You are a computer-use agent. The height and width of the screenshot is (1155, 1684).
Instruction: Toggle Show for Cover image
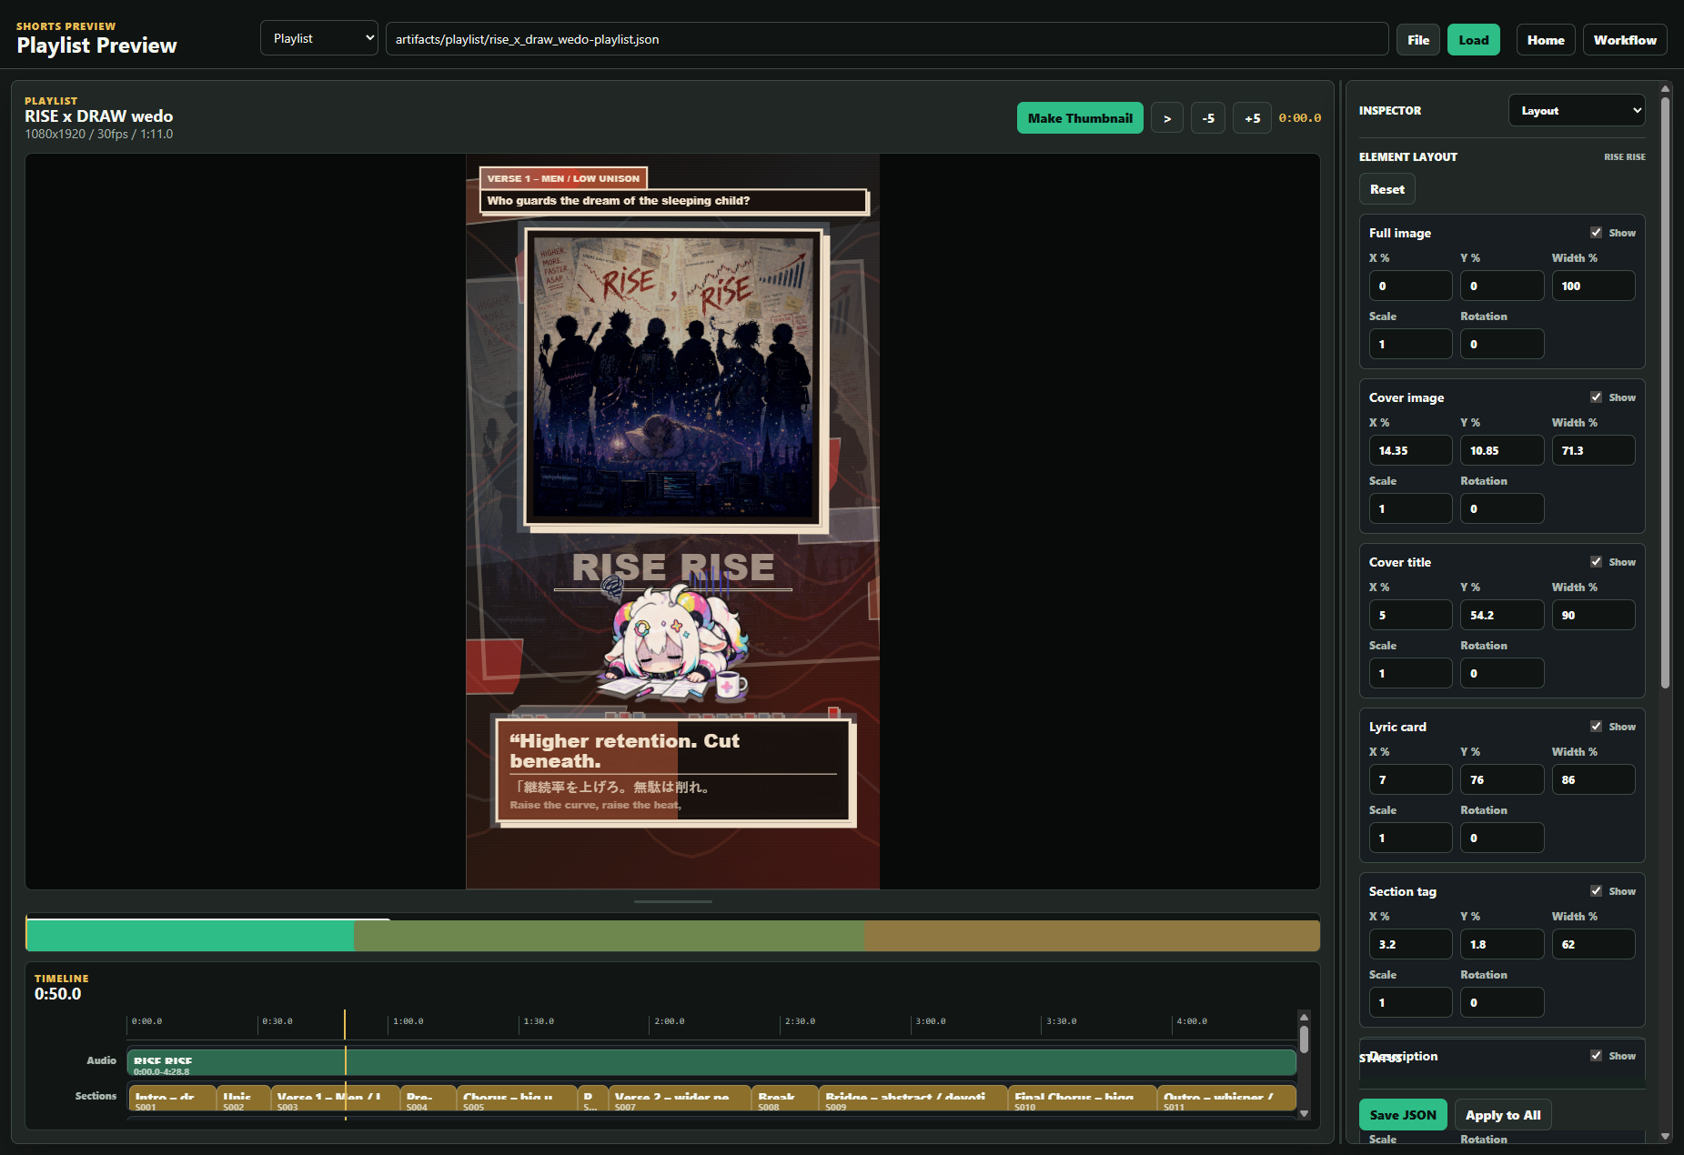click(x=1596, y=397)
